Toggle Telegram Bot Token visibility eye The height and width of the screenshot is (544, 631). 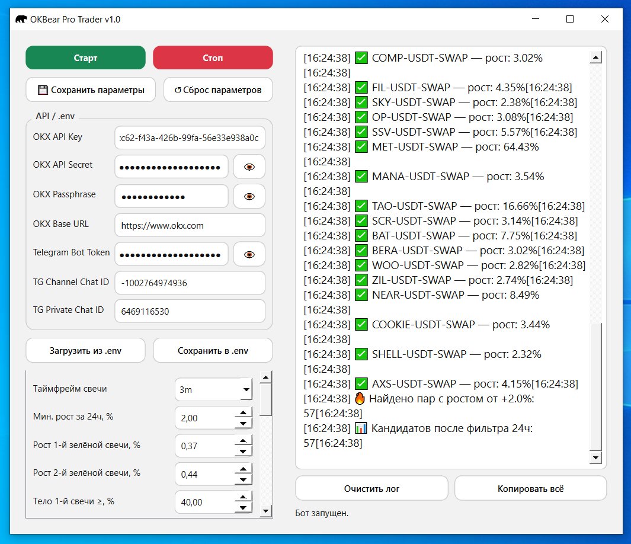point(249,254)
